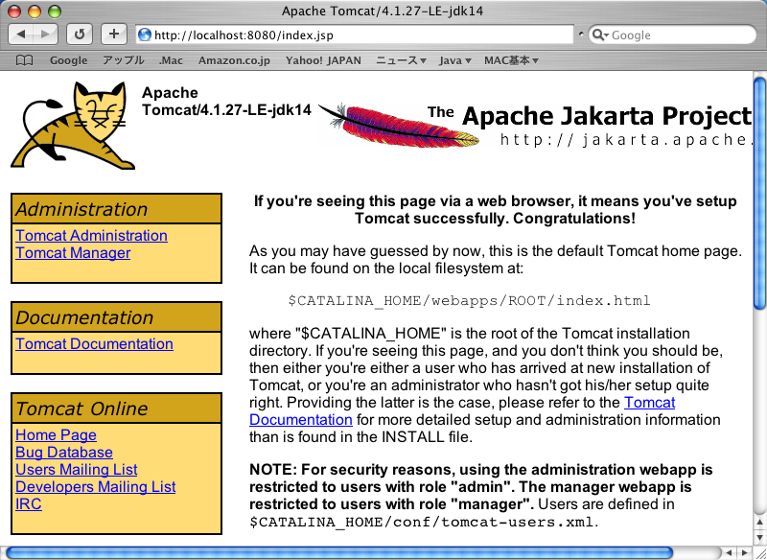Click the globe site icon in address bar
The image size is (767, 560).
tap(145, 35)
